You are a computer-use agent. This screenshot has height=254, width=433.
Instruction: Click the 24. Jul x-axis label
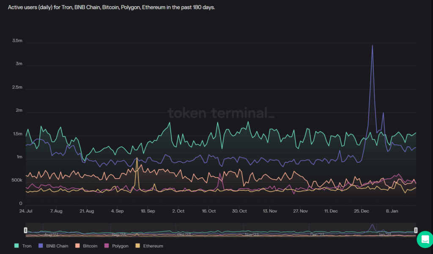(26, 211)
